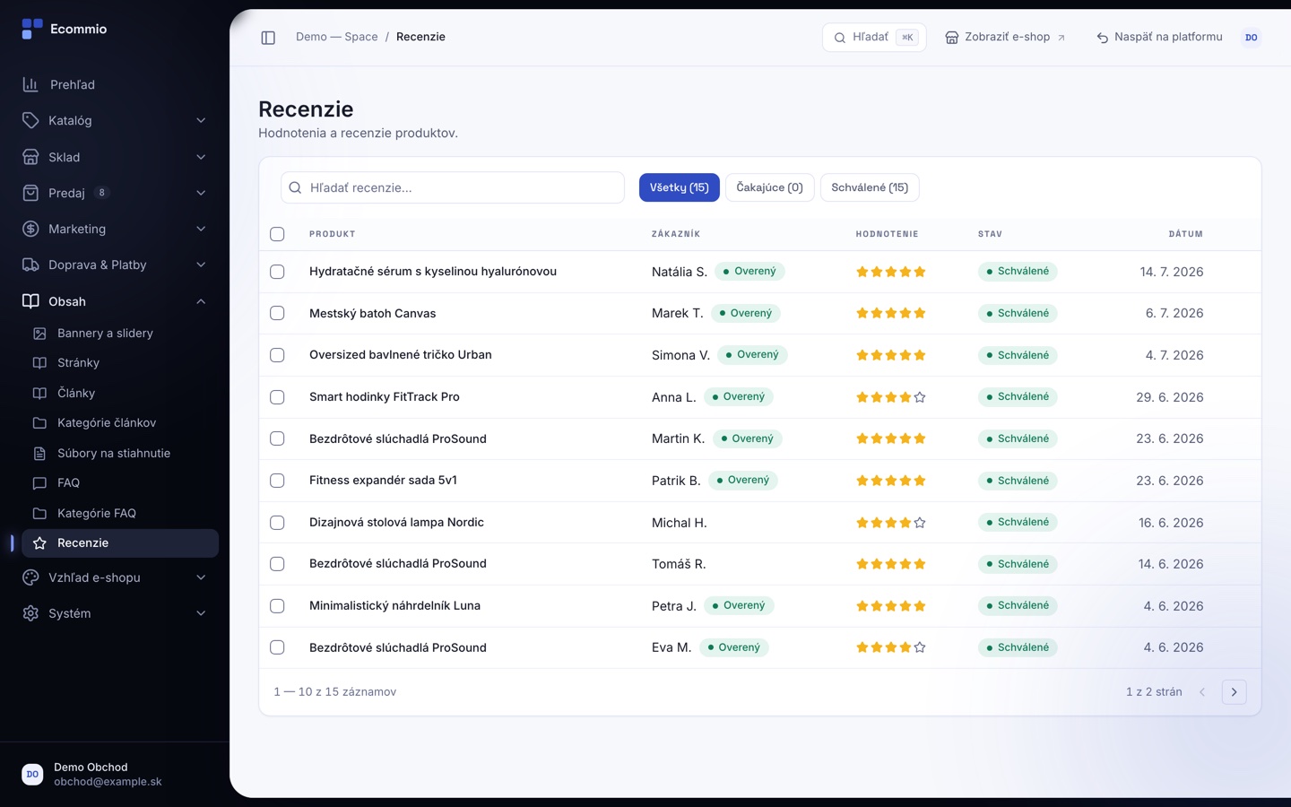The height and width of the screenshot is (807, 1291).
Task: Open Prehľad chart icon in sidebar
Action: click(30, 84)
